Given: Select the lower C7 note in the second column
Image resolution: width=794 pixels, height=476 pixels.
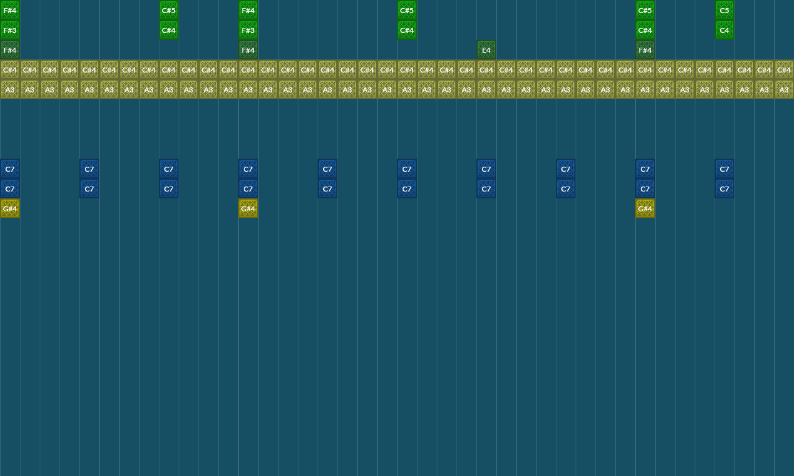Looking at the screenshot, I should pyautogui.click(x=89, y=188).
